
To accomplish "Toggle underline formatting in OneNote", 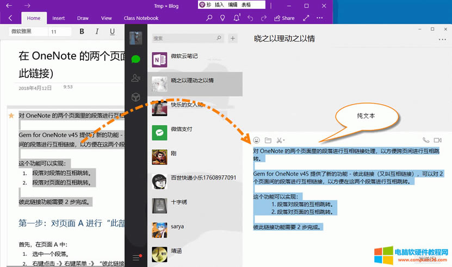I will pos(112,31).
